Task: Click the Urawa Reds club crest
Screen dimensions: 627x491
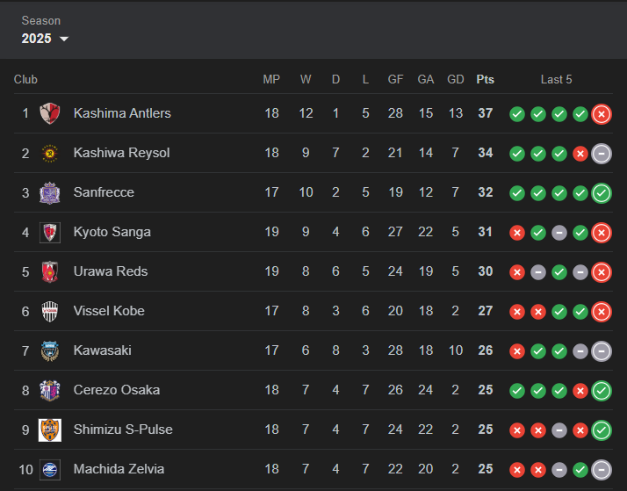Action: [50, 272]
